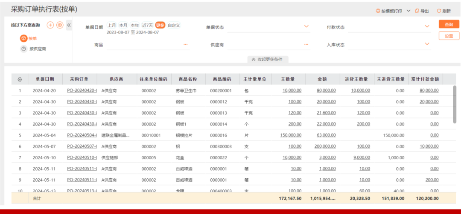Collapse more conditions via 收起更多条件
461x214 pixels.
pyautogui.click(x=267, y=60)
